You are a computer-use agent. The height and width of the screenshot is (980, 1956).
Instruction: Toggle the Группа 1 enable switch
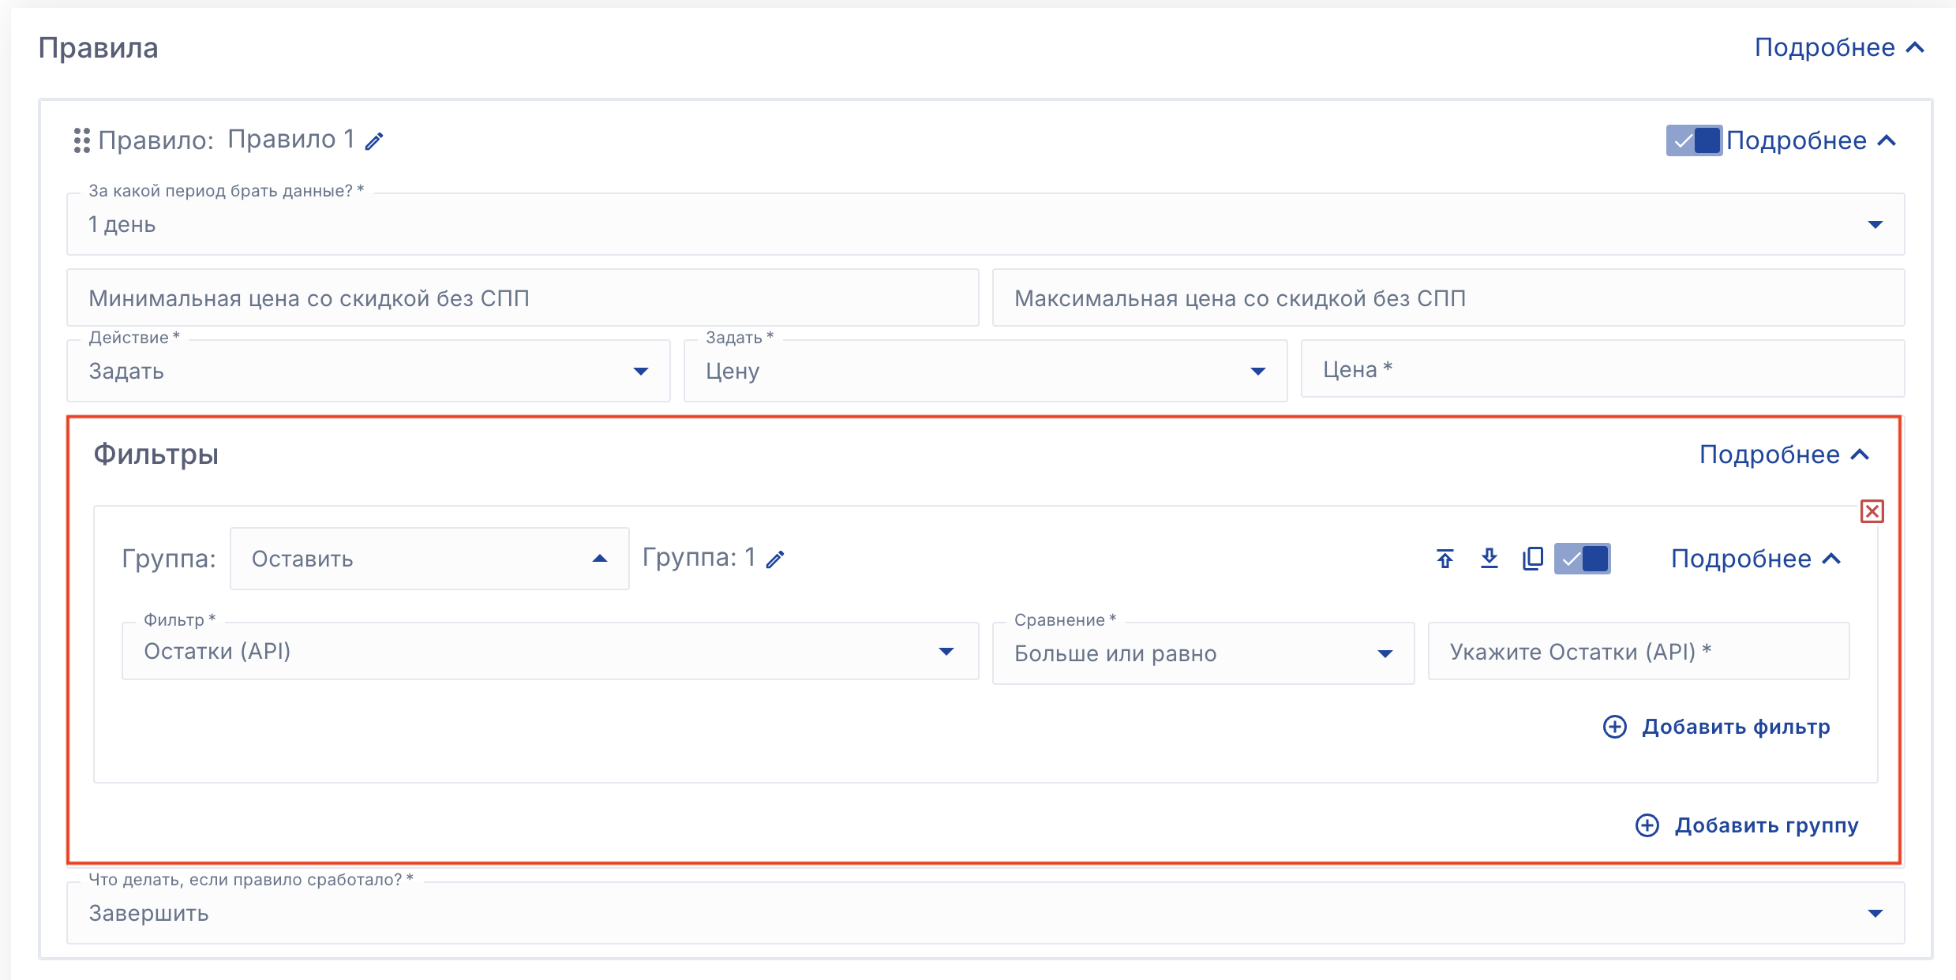[1582, 559]
